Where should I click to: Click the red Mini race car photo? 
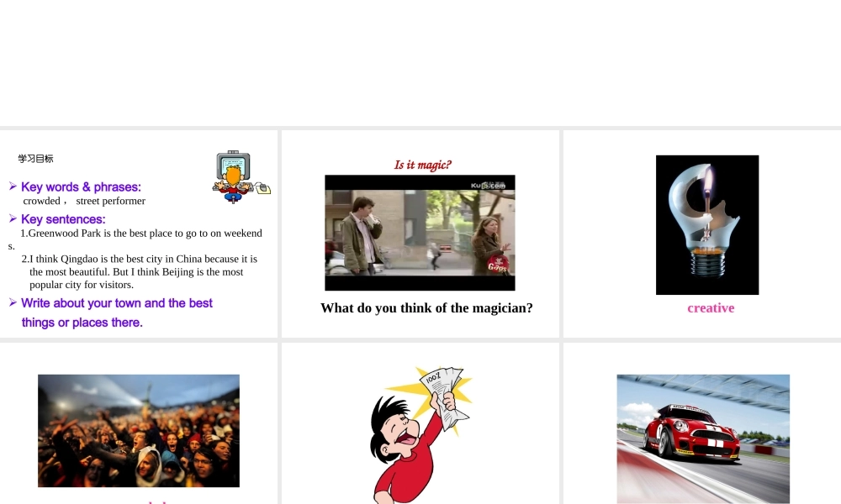pos(703,438)
